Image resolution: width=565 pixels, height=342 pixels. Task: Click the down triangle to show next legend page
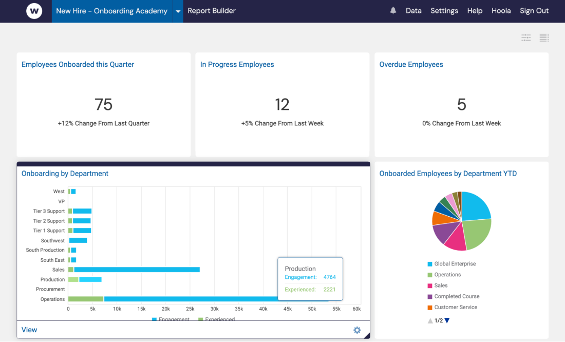tap(446, 320)
